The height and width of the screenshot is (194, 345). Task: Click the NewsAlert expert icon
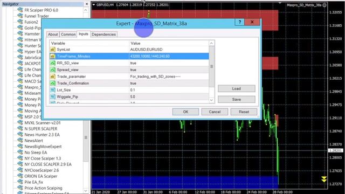20,141
